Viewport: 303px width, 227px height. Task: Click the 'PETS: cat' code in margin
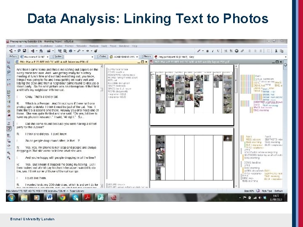(112, 80)
